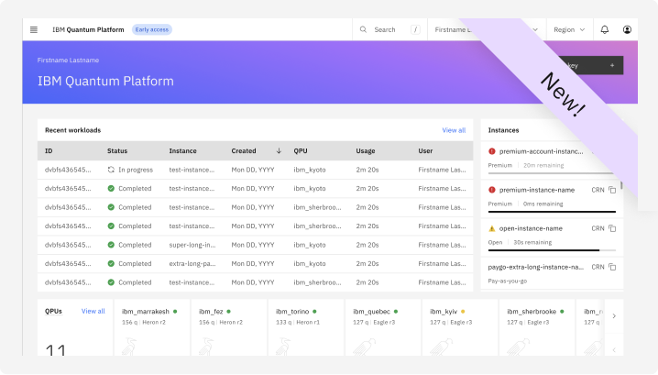This screenshot has height=375, width=658.
Task: Click the green status dot of ibm_marrakesh
Action: click(x=175, y=312)
